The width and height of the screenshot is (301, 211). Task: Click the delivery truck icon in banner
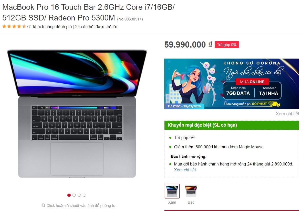274,104
